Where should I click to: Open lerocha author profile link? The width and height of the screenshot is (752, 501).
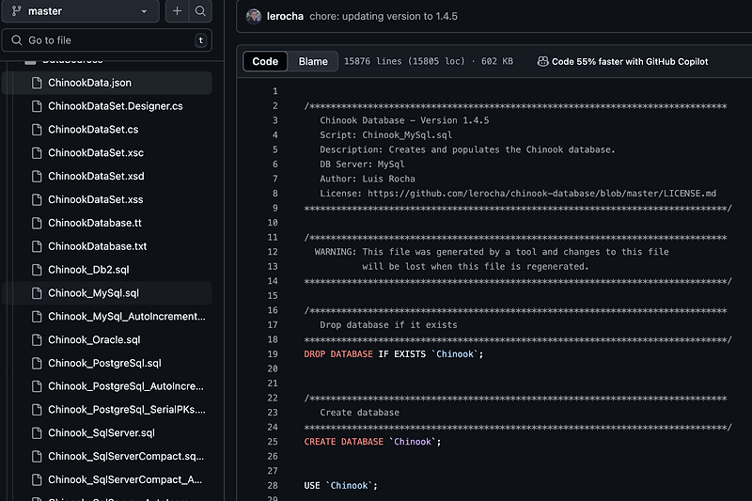pos(285,16)
